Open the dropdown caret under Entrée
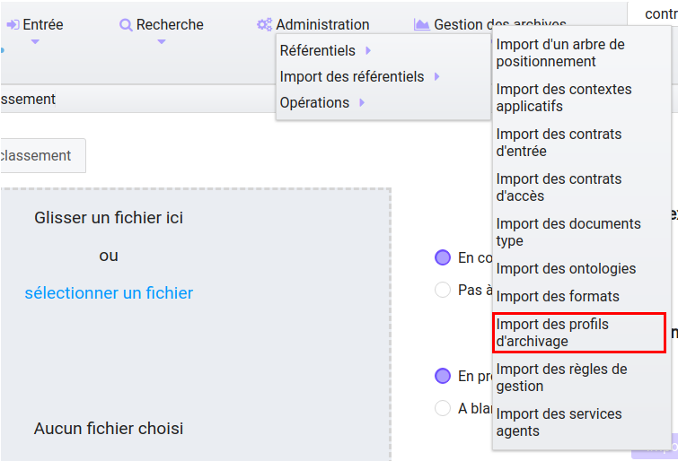This screenshot has width=678, height=461. [35, 41]
